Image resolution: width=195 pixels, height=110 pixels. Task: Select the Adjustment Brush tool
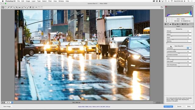(x=28, y=7)
